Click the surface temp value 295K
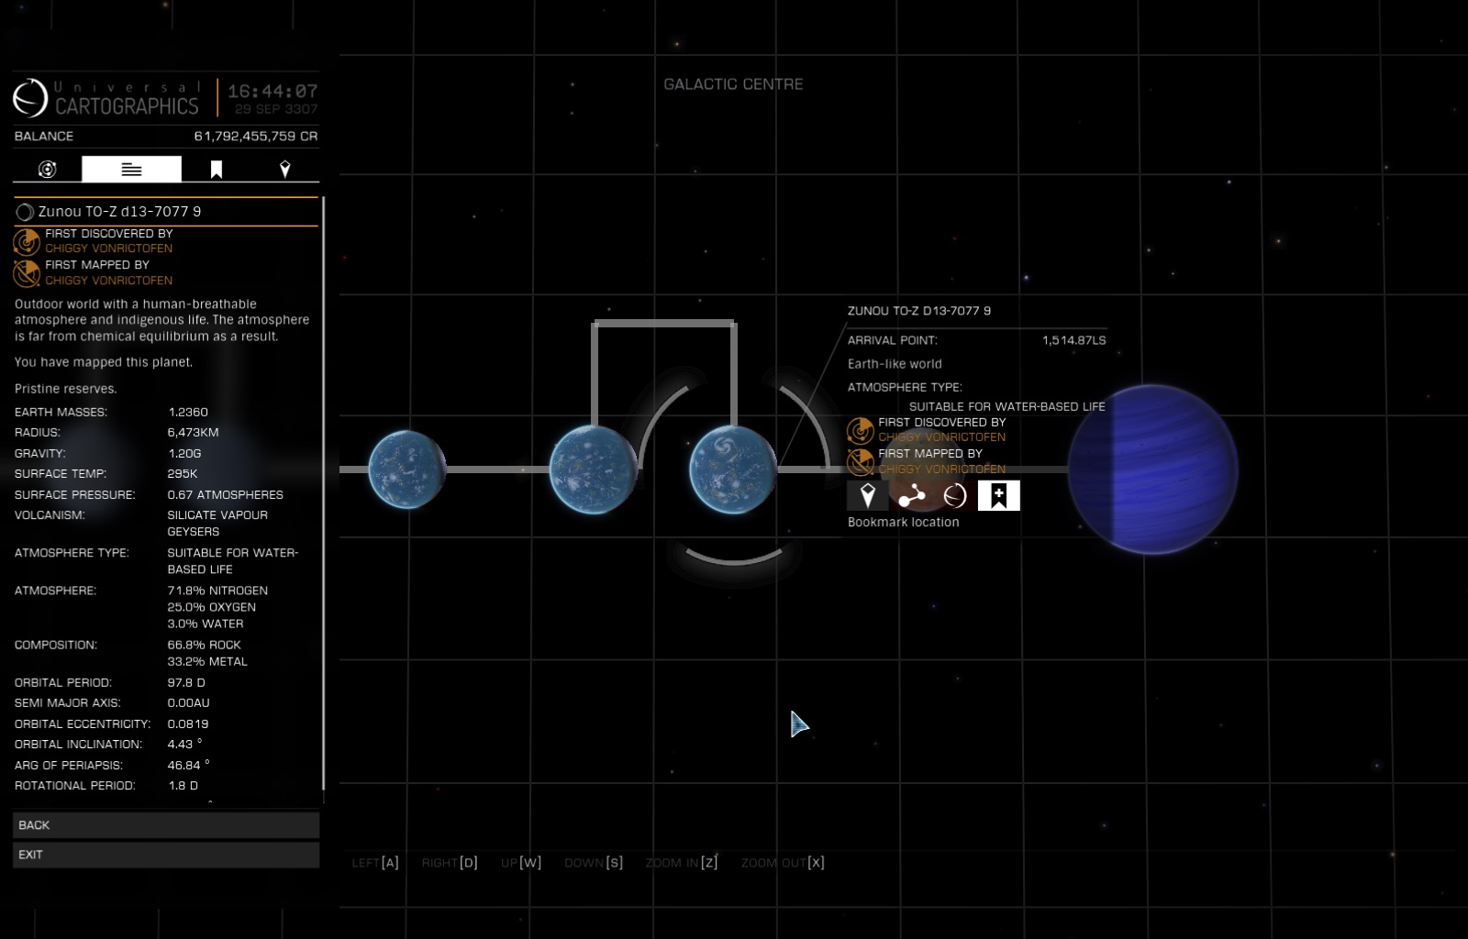The image size is (1468, 939). (183, 474)
